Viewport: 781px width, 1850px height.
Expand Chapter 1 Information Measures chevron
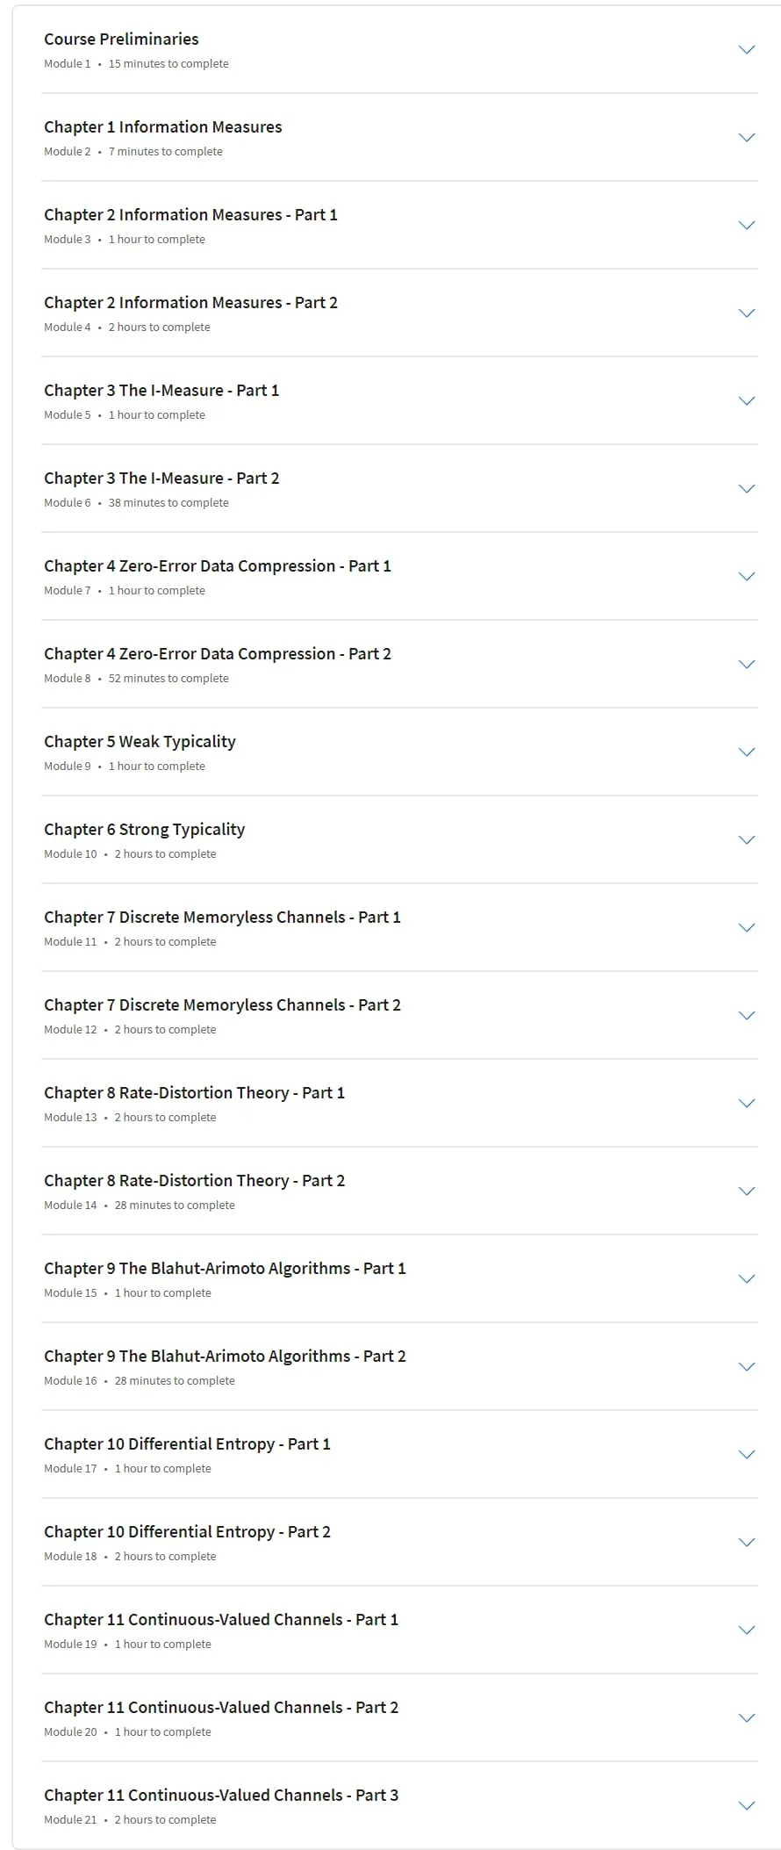[747, 138]
